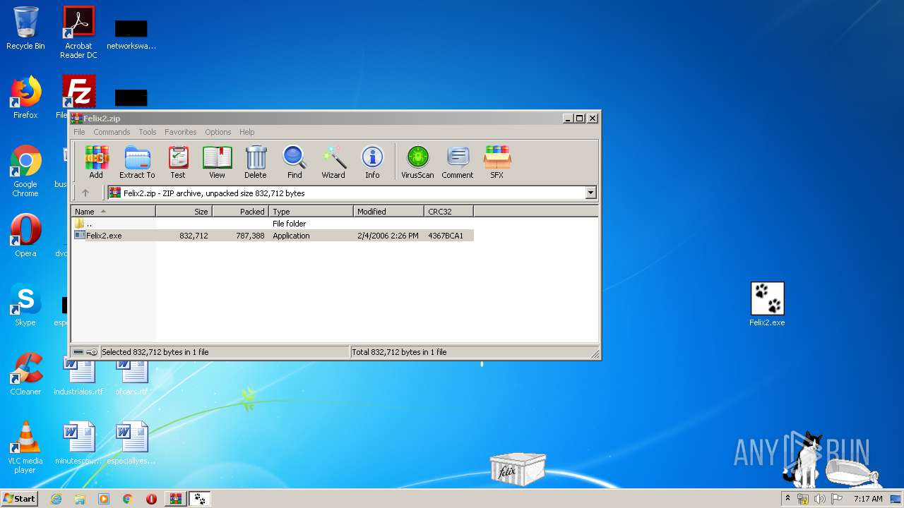
Task: Click the drive/key icon in status bar
Action: point(85,351)
